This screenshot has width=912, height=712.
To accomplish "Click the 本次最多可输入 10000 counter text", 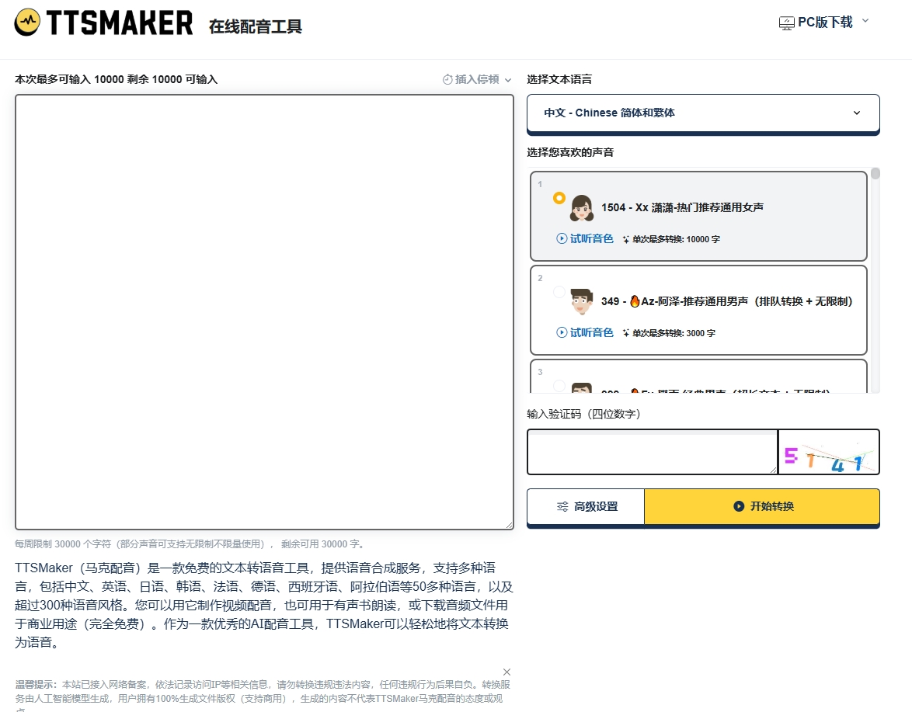I will pyautogui.click(x=116, y=79).
